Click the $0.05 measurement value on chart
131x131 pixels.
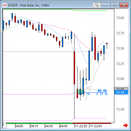[x=102, y=91]
